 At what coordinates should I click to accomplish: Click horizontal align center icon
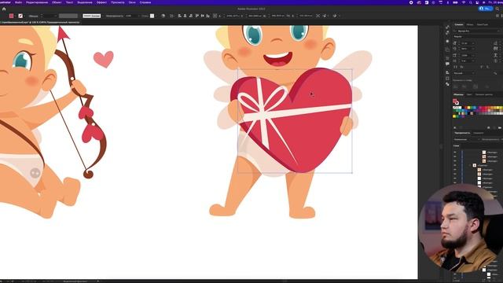pyautogui.click(x=185, y=16)
